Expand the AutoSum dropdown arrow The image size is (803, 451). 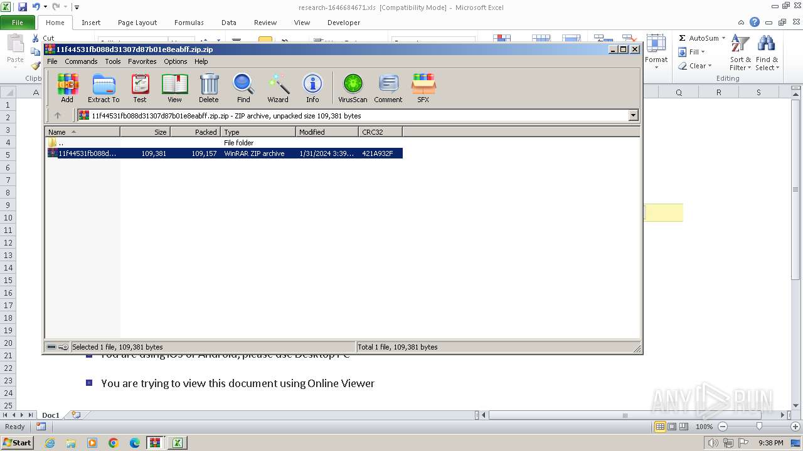coord(723,38)
